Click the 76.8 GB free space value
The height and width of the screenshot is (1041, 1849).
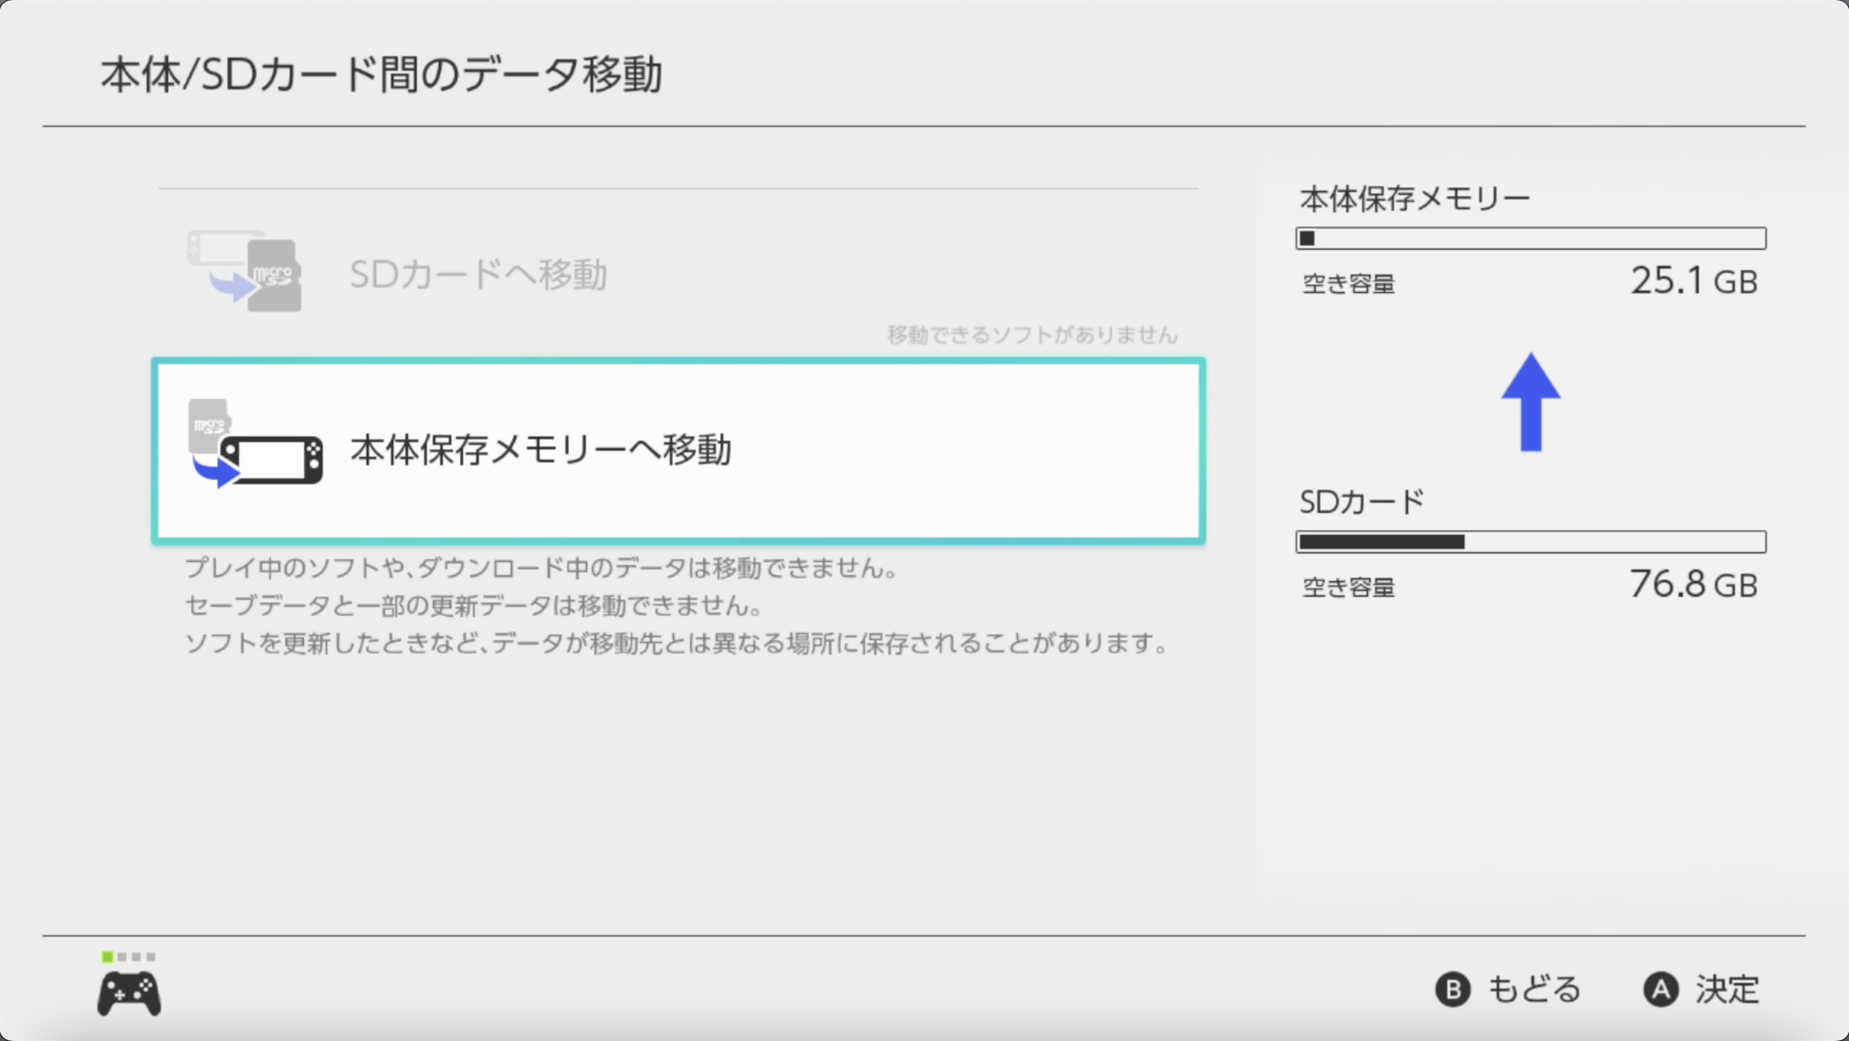pos(1694,584)
